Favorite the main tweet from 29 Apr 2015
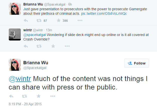The image size is (157, 111). pos(39,96)
